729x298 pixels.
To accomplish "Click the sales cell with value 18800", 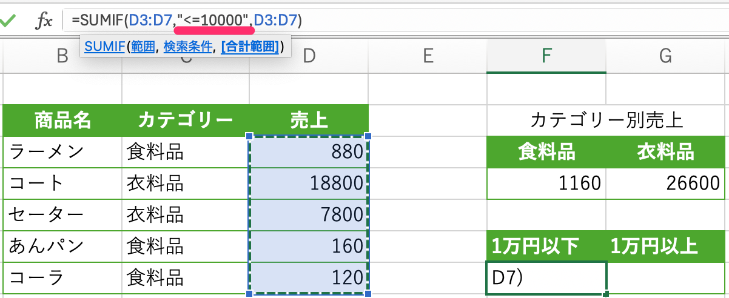I will [x=309, y=183].
